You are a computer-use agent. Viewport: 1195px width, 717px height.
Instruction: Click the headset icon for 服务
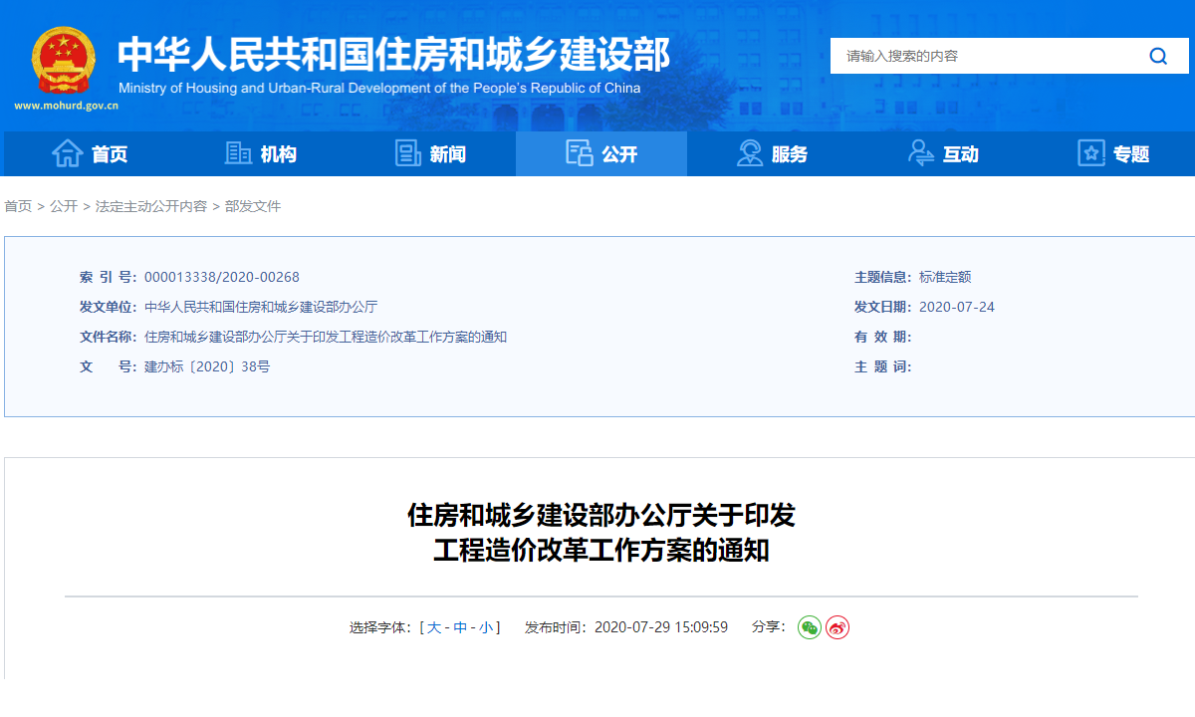[749, 153]
